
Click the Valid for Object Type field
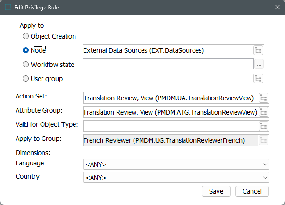coord(170,126)
